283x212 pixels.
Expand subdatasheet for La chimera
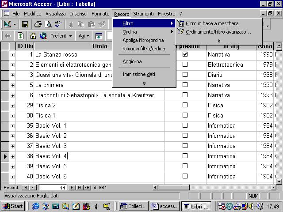point(12,85)
